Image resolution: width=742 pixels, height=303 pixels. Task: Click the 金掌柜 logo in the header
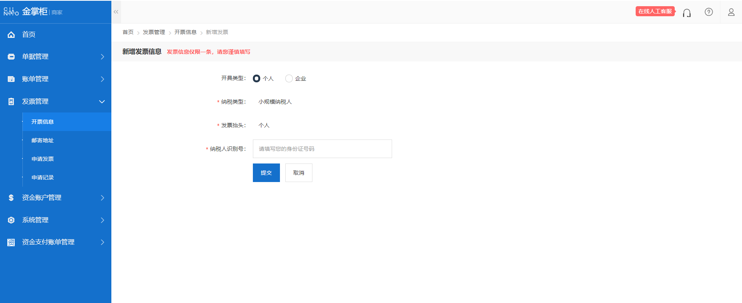33,12
